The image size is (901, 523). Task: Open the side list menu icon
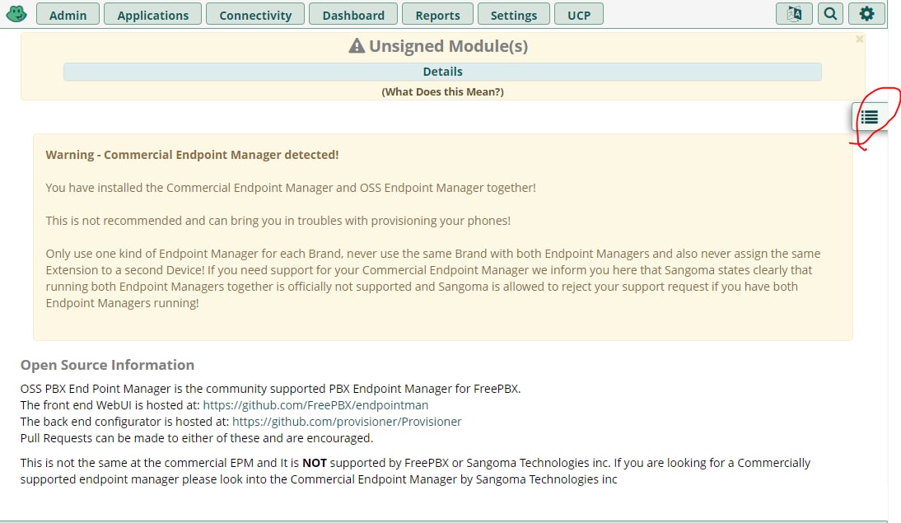click(870, 117)
